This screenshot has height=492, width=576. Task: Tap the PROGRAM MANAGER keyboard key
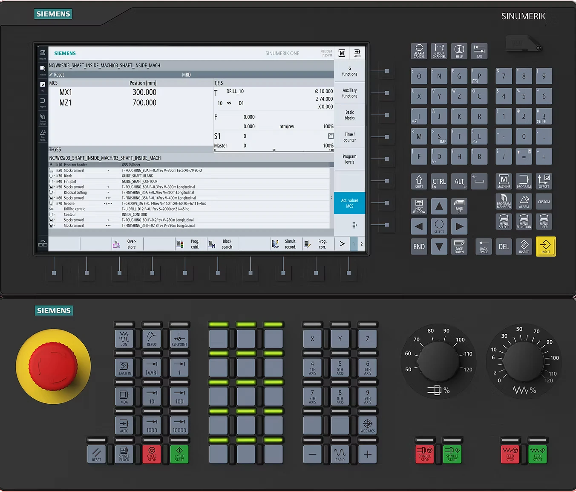504,201
